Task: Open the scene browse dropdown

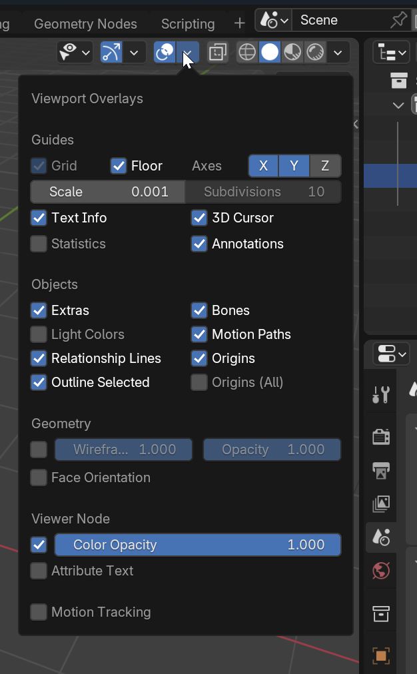Action: pos(274,20)
